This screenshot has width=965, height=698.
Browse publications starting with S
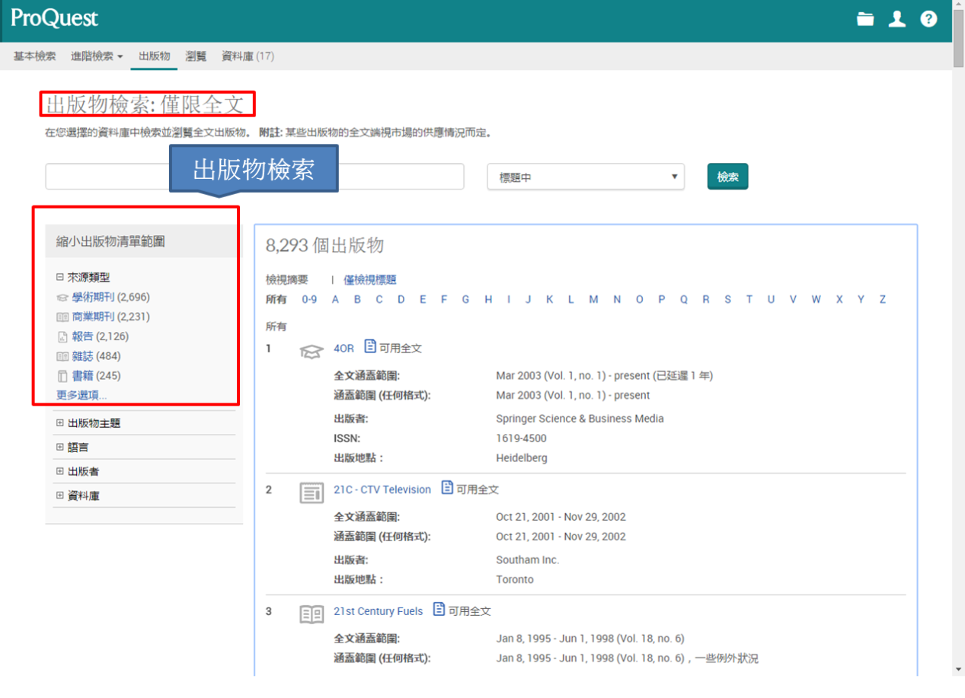pos(727,300)
